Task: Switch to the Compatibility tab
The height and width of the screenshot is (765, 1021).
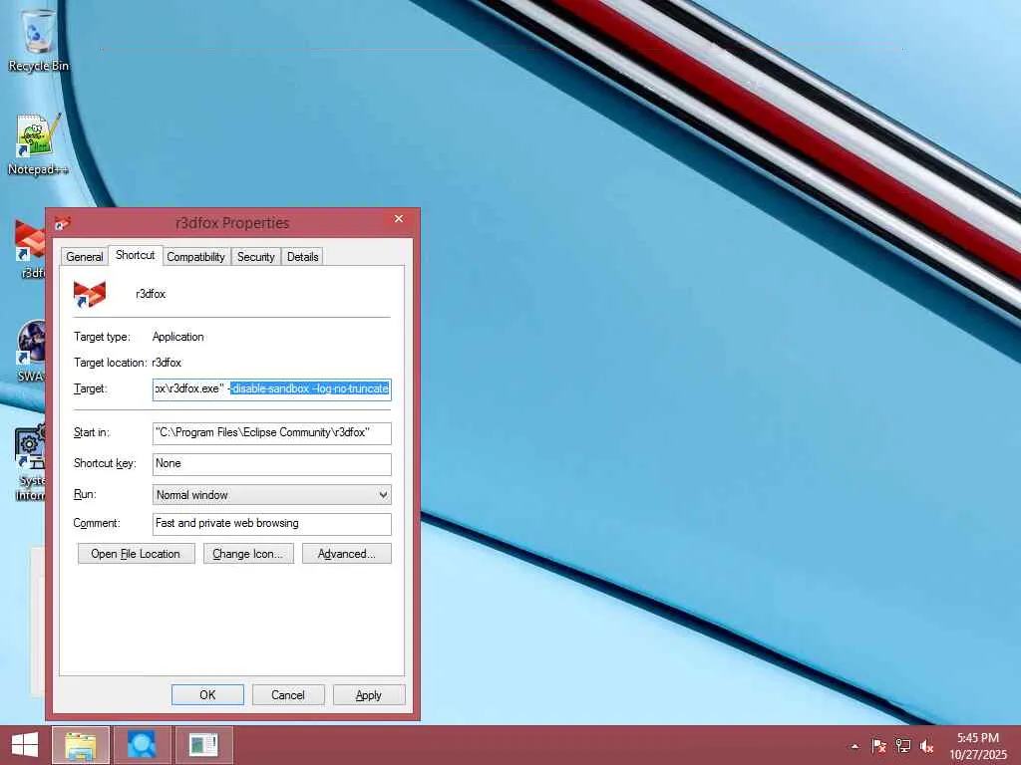Action: click(196, 257)
